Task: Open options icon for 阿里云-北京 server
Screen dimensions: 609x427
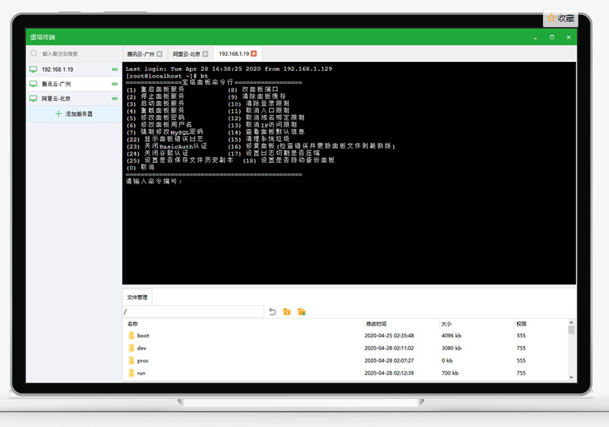Action: tap(114, 99)
